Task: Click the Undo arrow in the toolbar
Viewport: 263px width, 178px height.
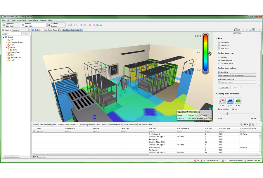Action: pyautogui.click(x=74, y=25)
